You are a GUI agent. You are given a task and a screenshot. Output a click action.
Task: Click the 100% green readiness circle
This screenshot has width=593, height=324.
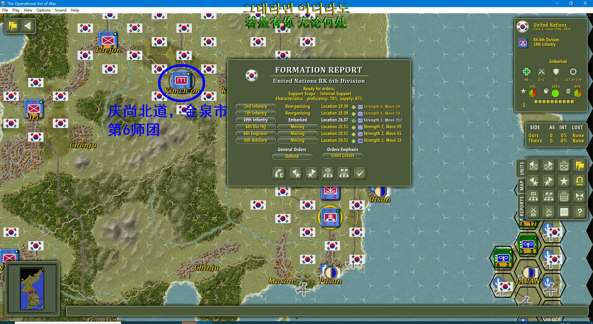click(x=555, y=93)
